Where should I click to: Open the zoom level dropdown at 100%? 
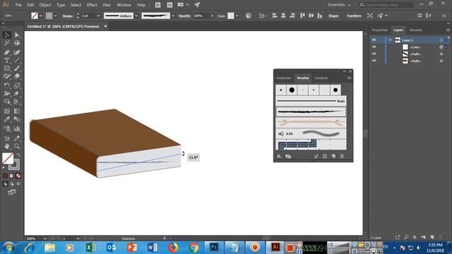click(45, 238)
